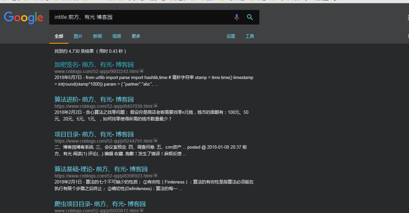Screen dimensions: 409x213
Task: Open the 项目目录 search result title
Action: point(94,134)
